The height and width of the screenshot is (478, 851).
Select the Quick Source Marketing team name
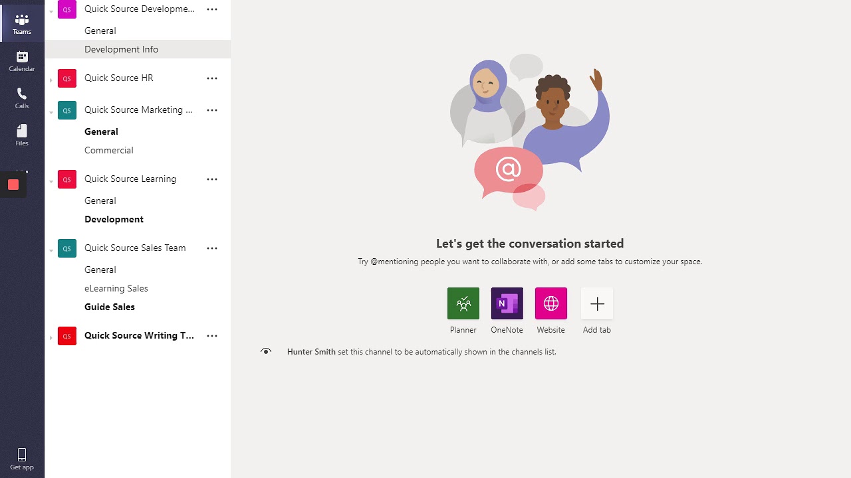tap(139, 110)
